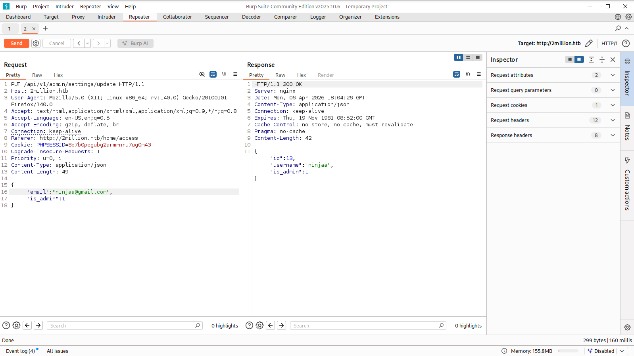Open the View menu

click(113, 6)
